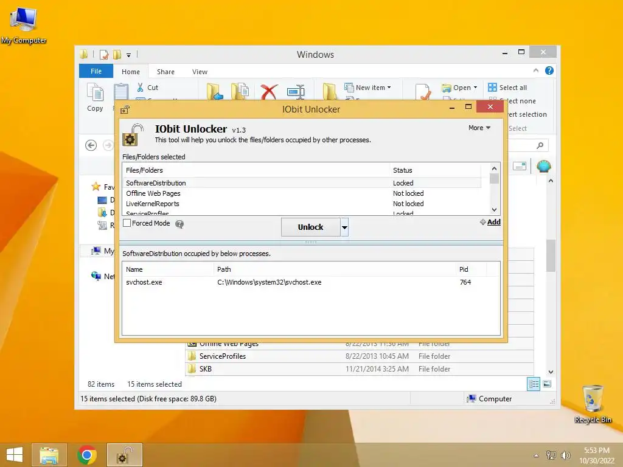The image size is (623, 467).
Task: Click the Quick Access new folder icon
Action: 117,54
